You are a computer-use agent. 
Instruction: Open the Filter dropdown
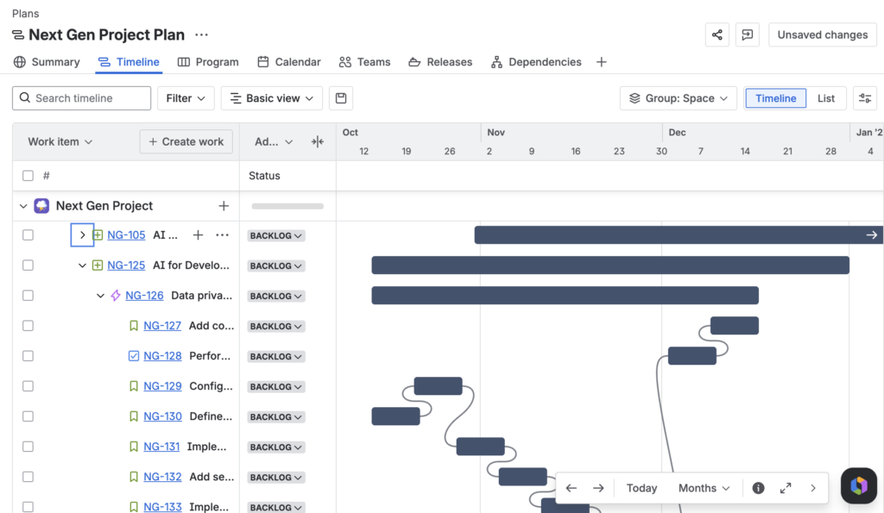pos(186,98)
